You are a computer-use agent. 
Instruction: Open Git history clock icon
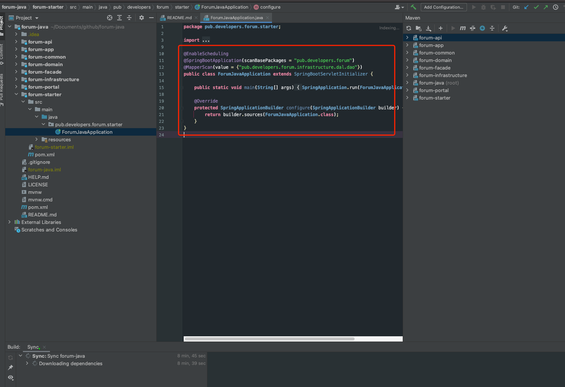point(556,7)
